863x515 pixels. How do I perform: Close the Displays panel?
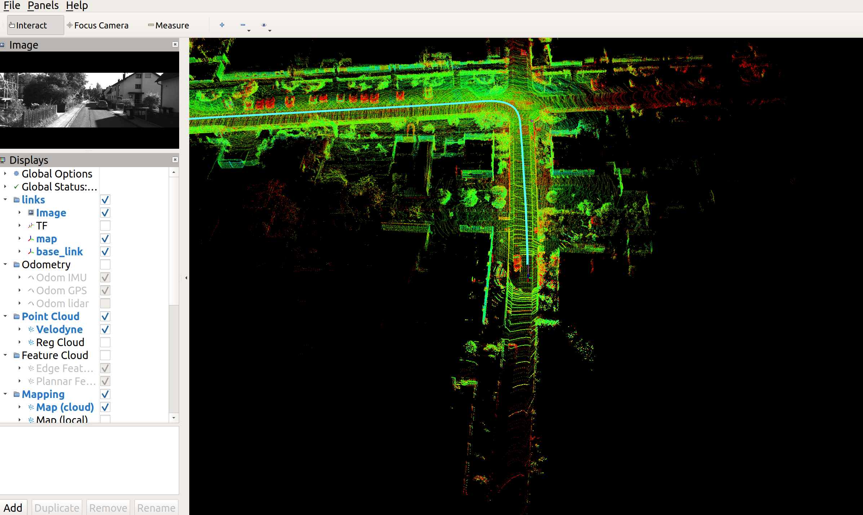175,160
